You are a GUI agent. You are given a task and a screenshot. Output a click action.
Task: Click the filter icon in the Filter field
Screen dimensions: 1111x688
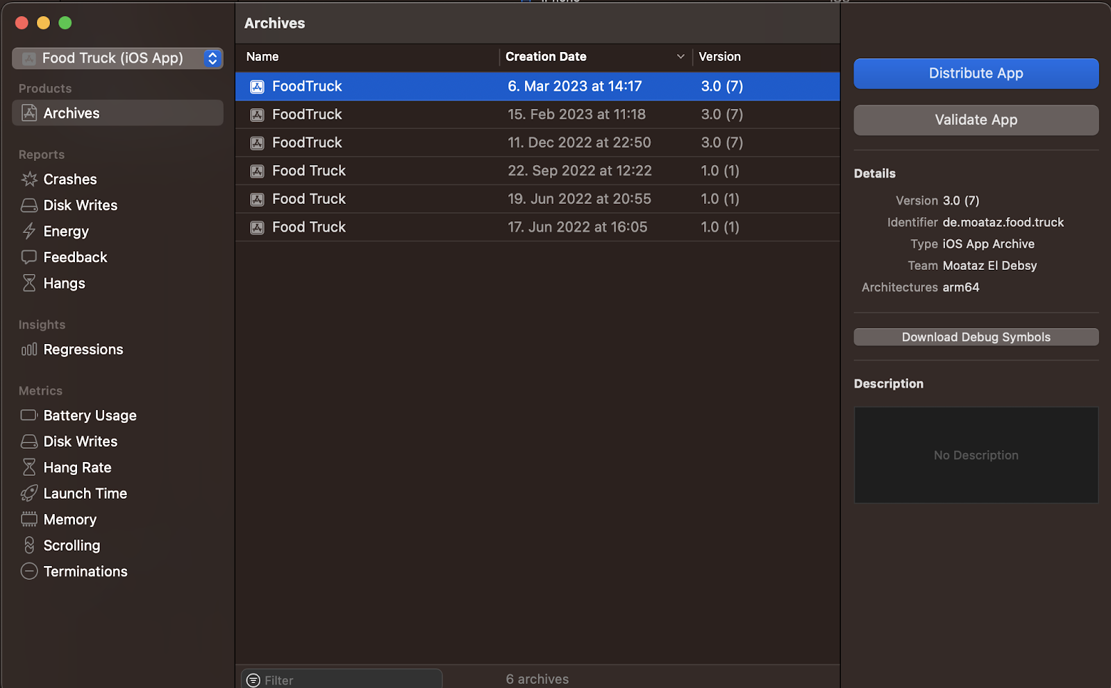click(253, 680)
